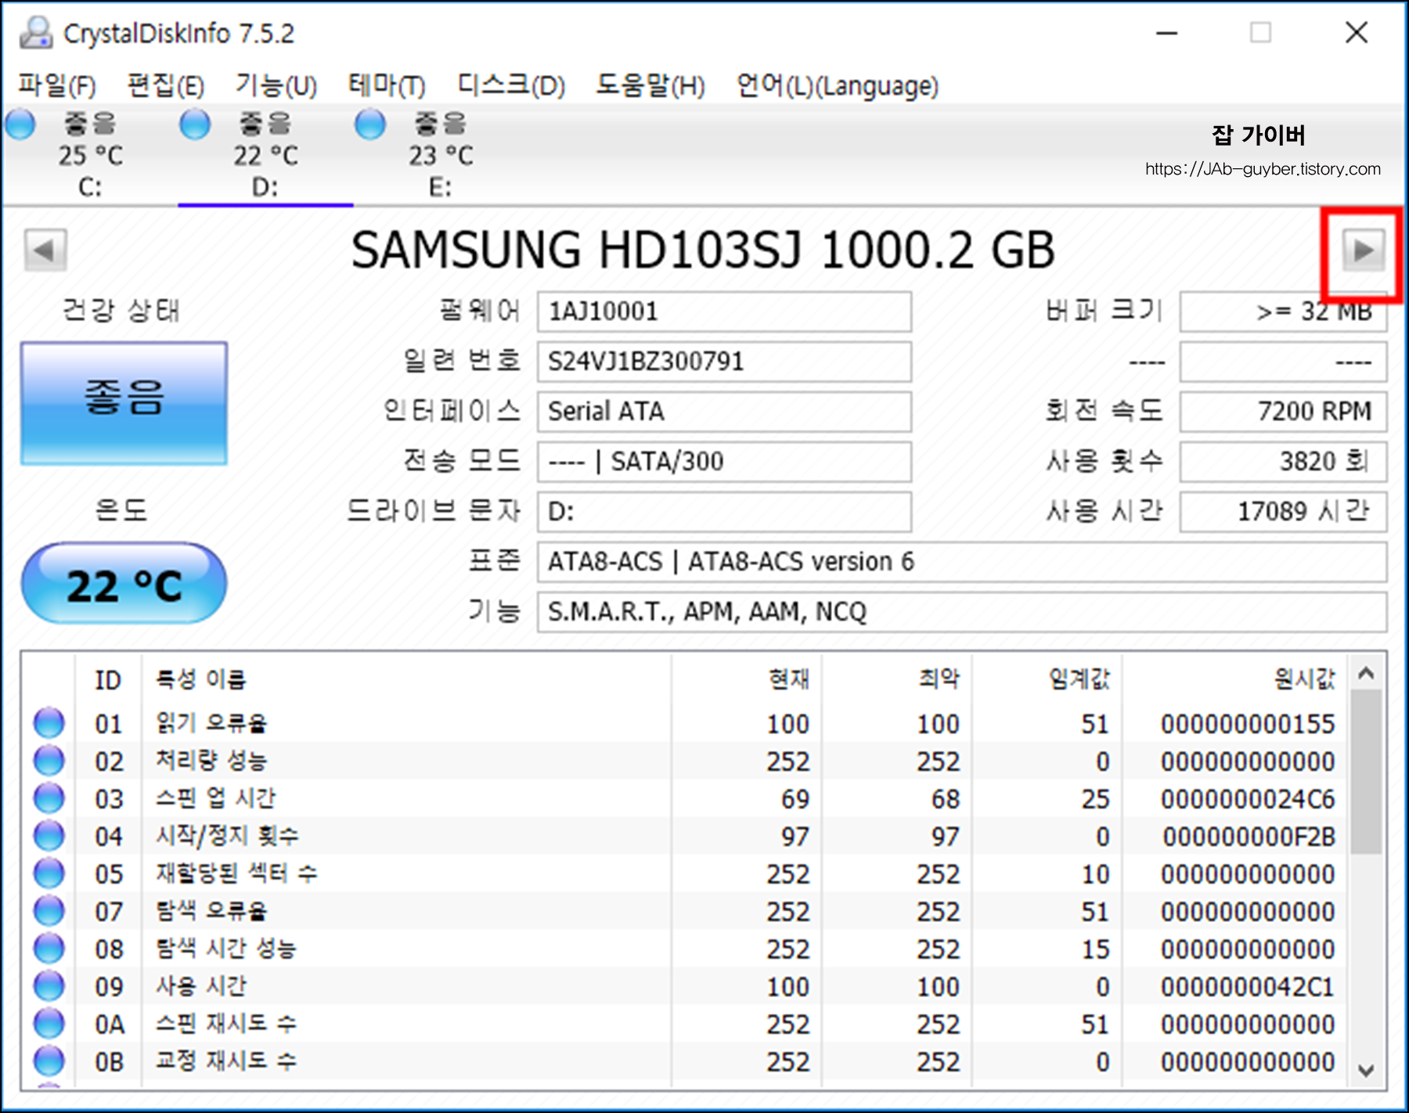Click the SMART list scrollbar thumb
1409x1113 pixels.
click(x=1366, y=772)
